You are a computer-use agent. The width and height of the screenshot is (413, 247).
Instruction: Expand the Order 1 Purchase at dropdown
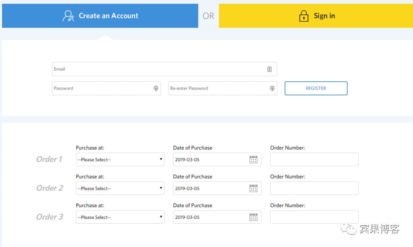120,160
